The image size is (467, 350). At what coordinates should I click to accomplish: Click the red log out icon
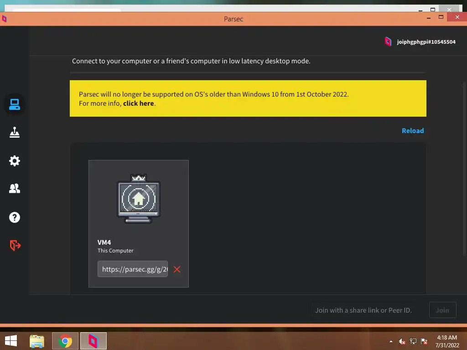click(x=15, y=245)
